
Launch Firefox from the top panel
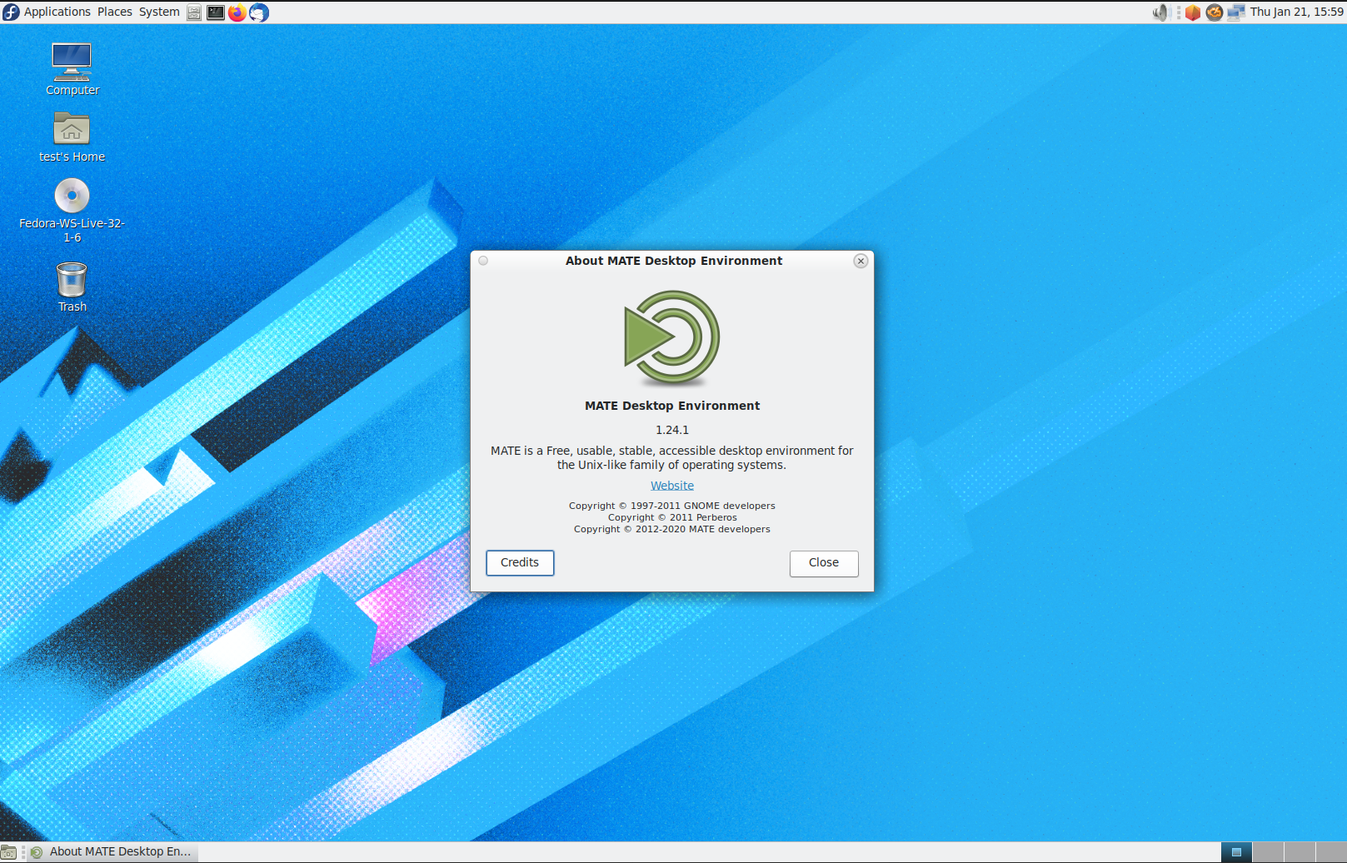pyautogui.click(x=237, y=12)
